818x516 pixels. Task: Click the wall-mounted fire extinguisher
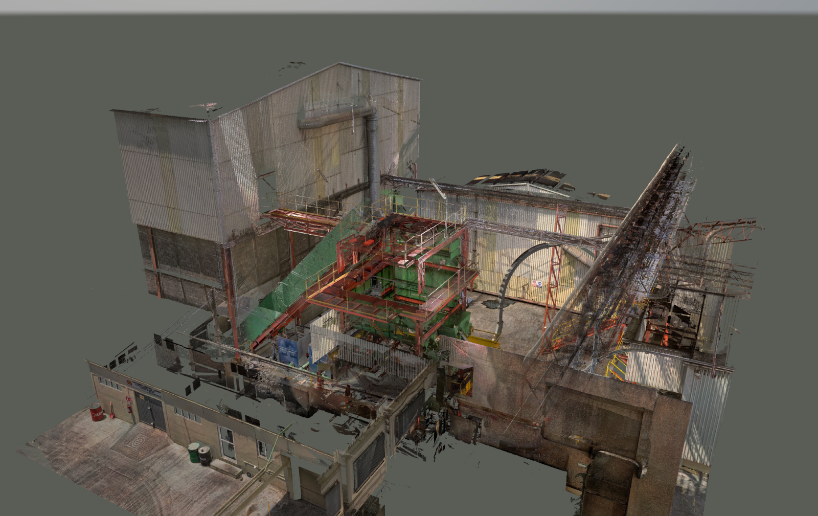click(x=128, y=408)
